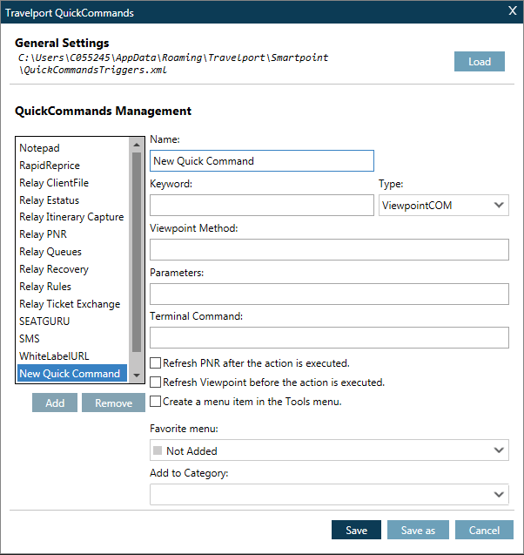The image size is (524, 555).
Task: Click the gray Not Added color square
Action: tap(158, 451)
